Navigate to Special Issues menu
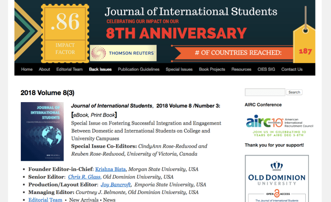331x202 pixels. point(179,69)
